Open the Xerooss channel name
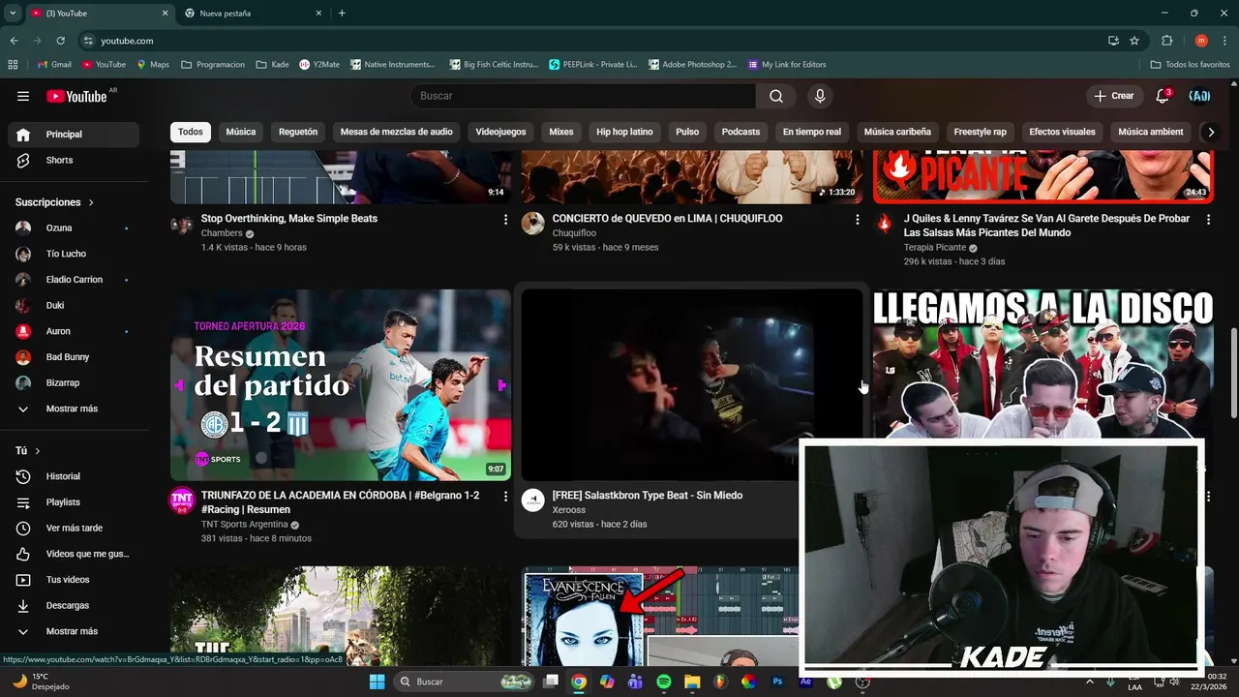This screenshot has width=1239, height=697. click(569, 510)
